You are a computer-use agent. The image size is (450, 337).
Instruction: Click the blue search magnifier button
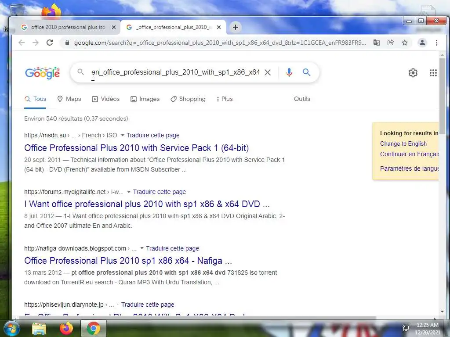[306, 72]
